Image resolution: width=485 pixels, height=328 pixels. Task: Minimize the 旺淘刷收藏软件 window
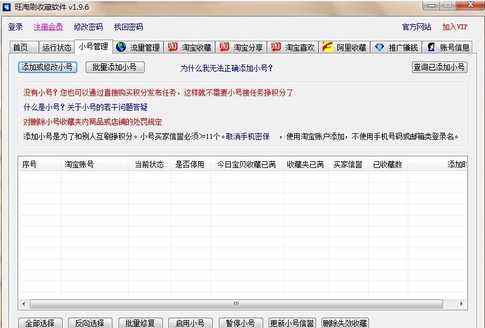432,5
